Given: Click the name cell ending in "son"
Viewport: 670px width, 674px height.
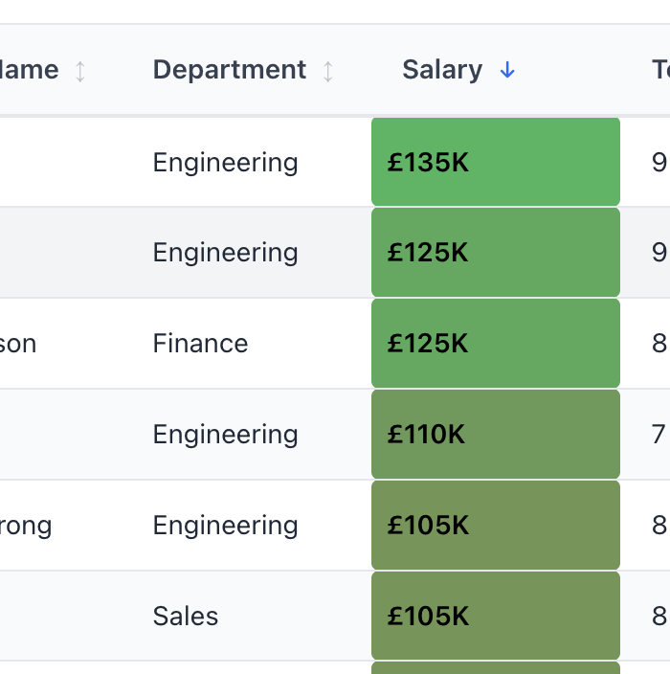Looking at the screenshot, I should tap(19, 344).
